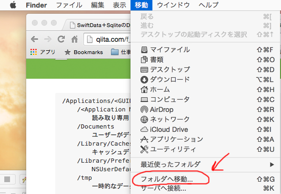The height and width of the screenshot is (194, 281).
Task: Click the /Documents line in code block
Action: coord(96,127)
